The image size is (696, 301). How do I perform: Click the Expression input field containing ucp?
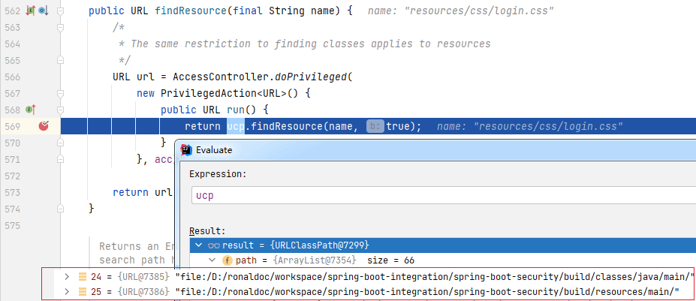[x=444, y=195]
